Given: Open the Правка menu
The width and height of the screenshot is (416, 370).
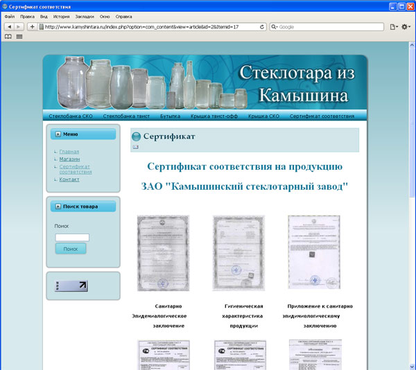Looking at the screenshot, I should [27, 17].
